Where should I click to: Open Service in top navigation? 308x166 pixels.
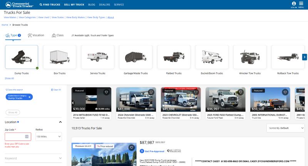pyautogui.click(x=119, y=5)
